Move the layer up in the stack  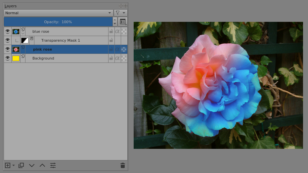(x=42, y=165)
